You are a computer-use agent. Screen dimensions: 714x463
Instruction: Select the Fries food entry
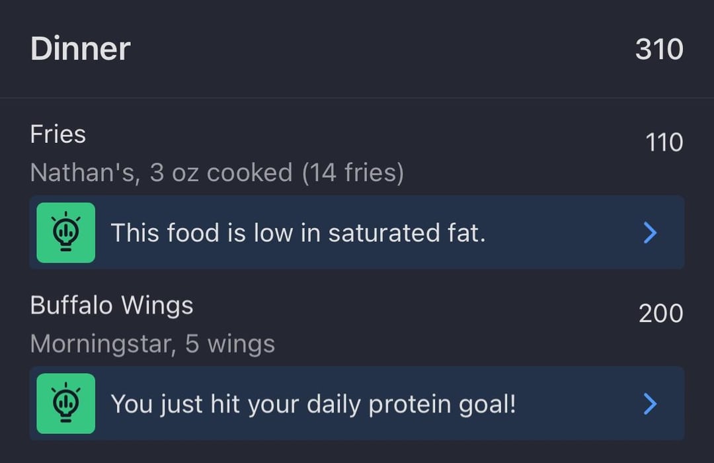[x=357, y=153]
